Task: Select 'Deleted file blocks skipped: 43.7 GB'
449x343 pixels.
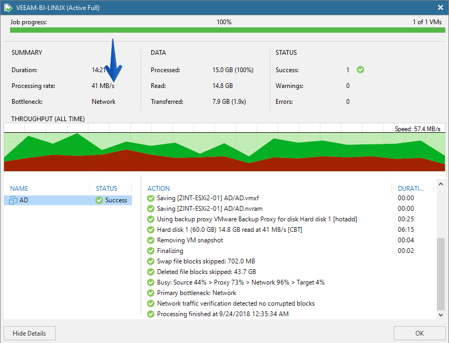Action: 207,272
